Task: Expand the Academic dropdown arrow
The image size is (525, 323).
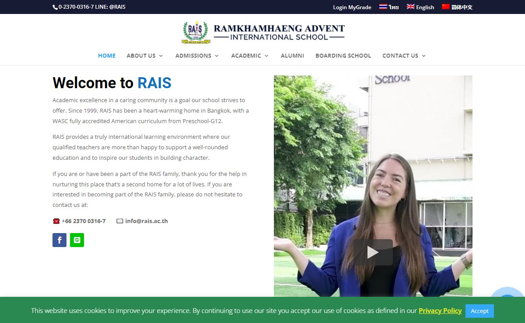Action: coord(266,56)
